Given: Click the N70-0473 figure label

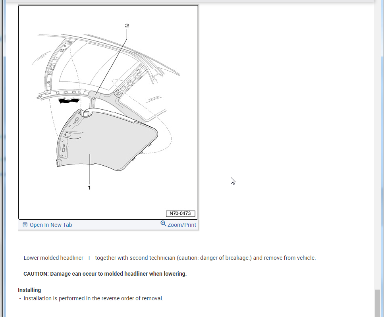Looking at the screenshot, I should tap(181, 213).
